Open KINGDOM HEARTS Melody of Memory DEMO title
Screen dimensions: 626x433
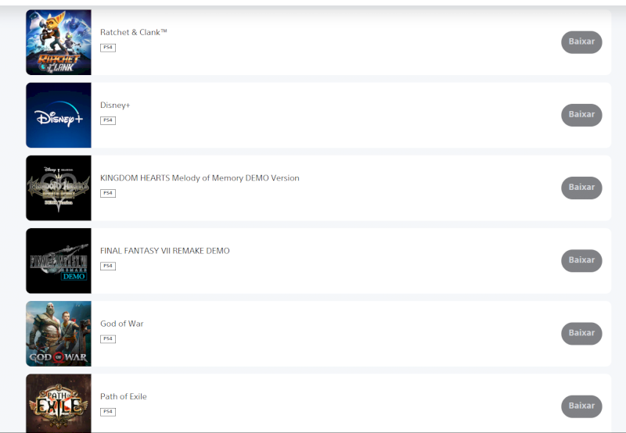click(x=200, y=178)
